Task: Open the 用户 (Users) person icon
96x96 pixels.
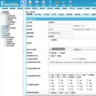Action: click(50, 2)
